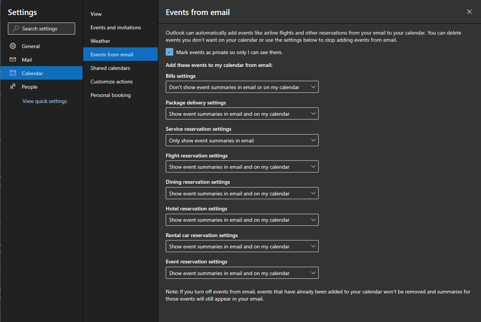Select the General settings gear icon

pos(13,46)
